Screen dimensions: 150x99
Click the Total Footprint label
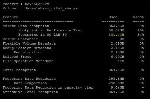coord(19,70)
